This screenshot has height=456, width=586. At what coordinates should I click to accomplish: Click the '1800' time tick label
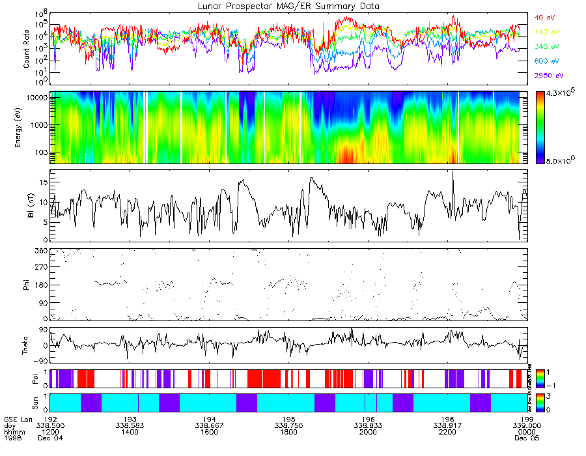[x=288, y=432]
